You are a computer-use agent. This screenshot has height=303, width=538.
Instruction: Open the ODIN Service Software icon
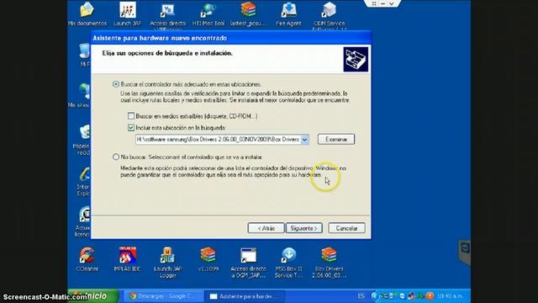pos(329,15)
